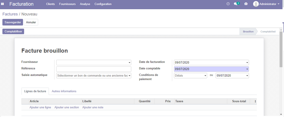Screen dimensions: 284x117
Task: Expand the Date de facturation picker
Action: (247, 62)
